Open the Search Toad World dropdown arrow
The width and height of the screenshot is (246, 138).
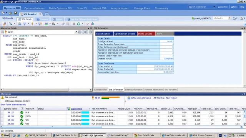(x=214, y=7)
